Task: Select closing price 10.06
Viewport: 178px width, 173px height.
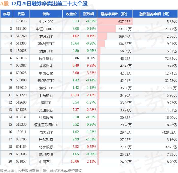Action: (x=75, y=161)
